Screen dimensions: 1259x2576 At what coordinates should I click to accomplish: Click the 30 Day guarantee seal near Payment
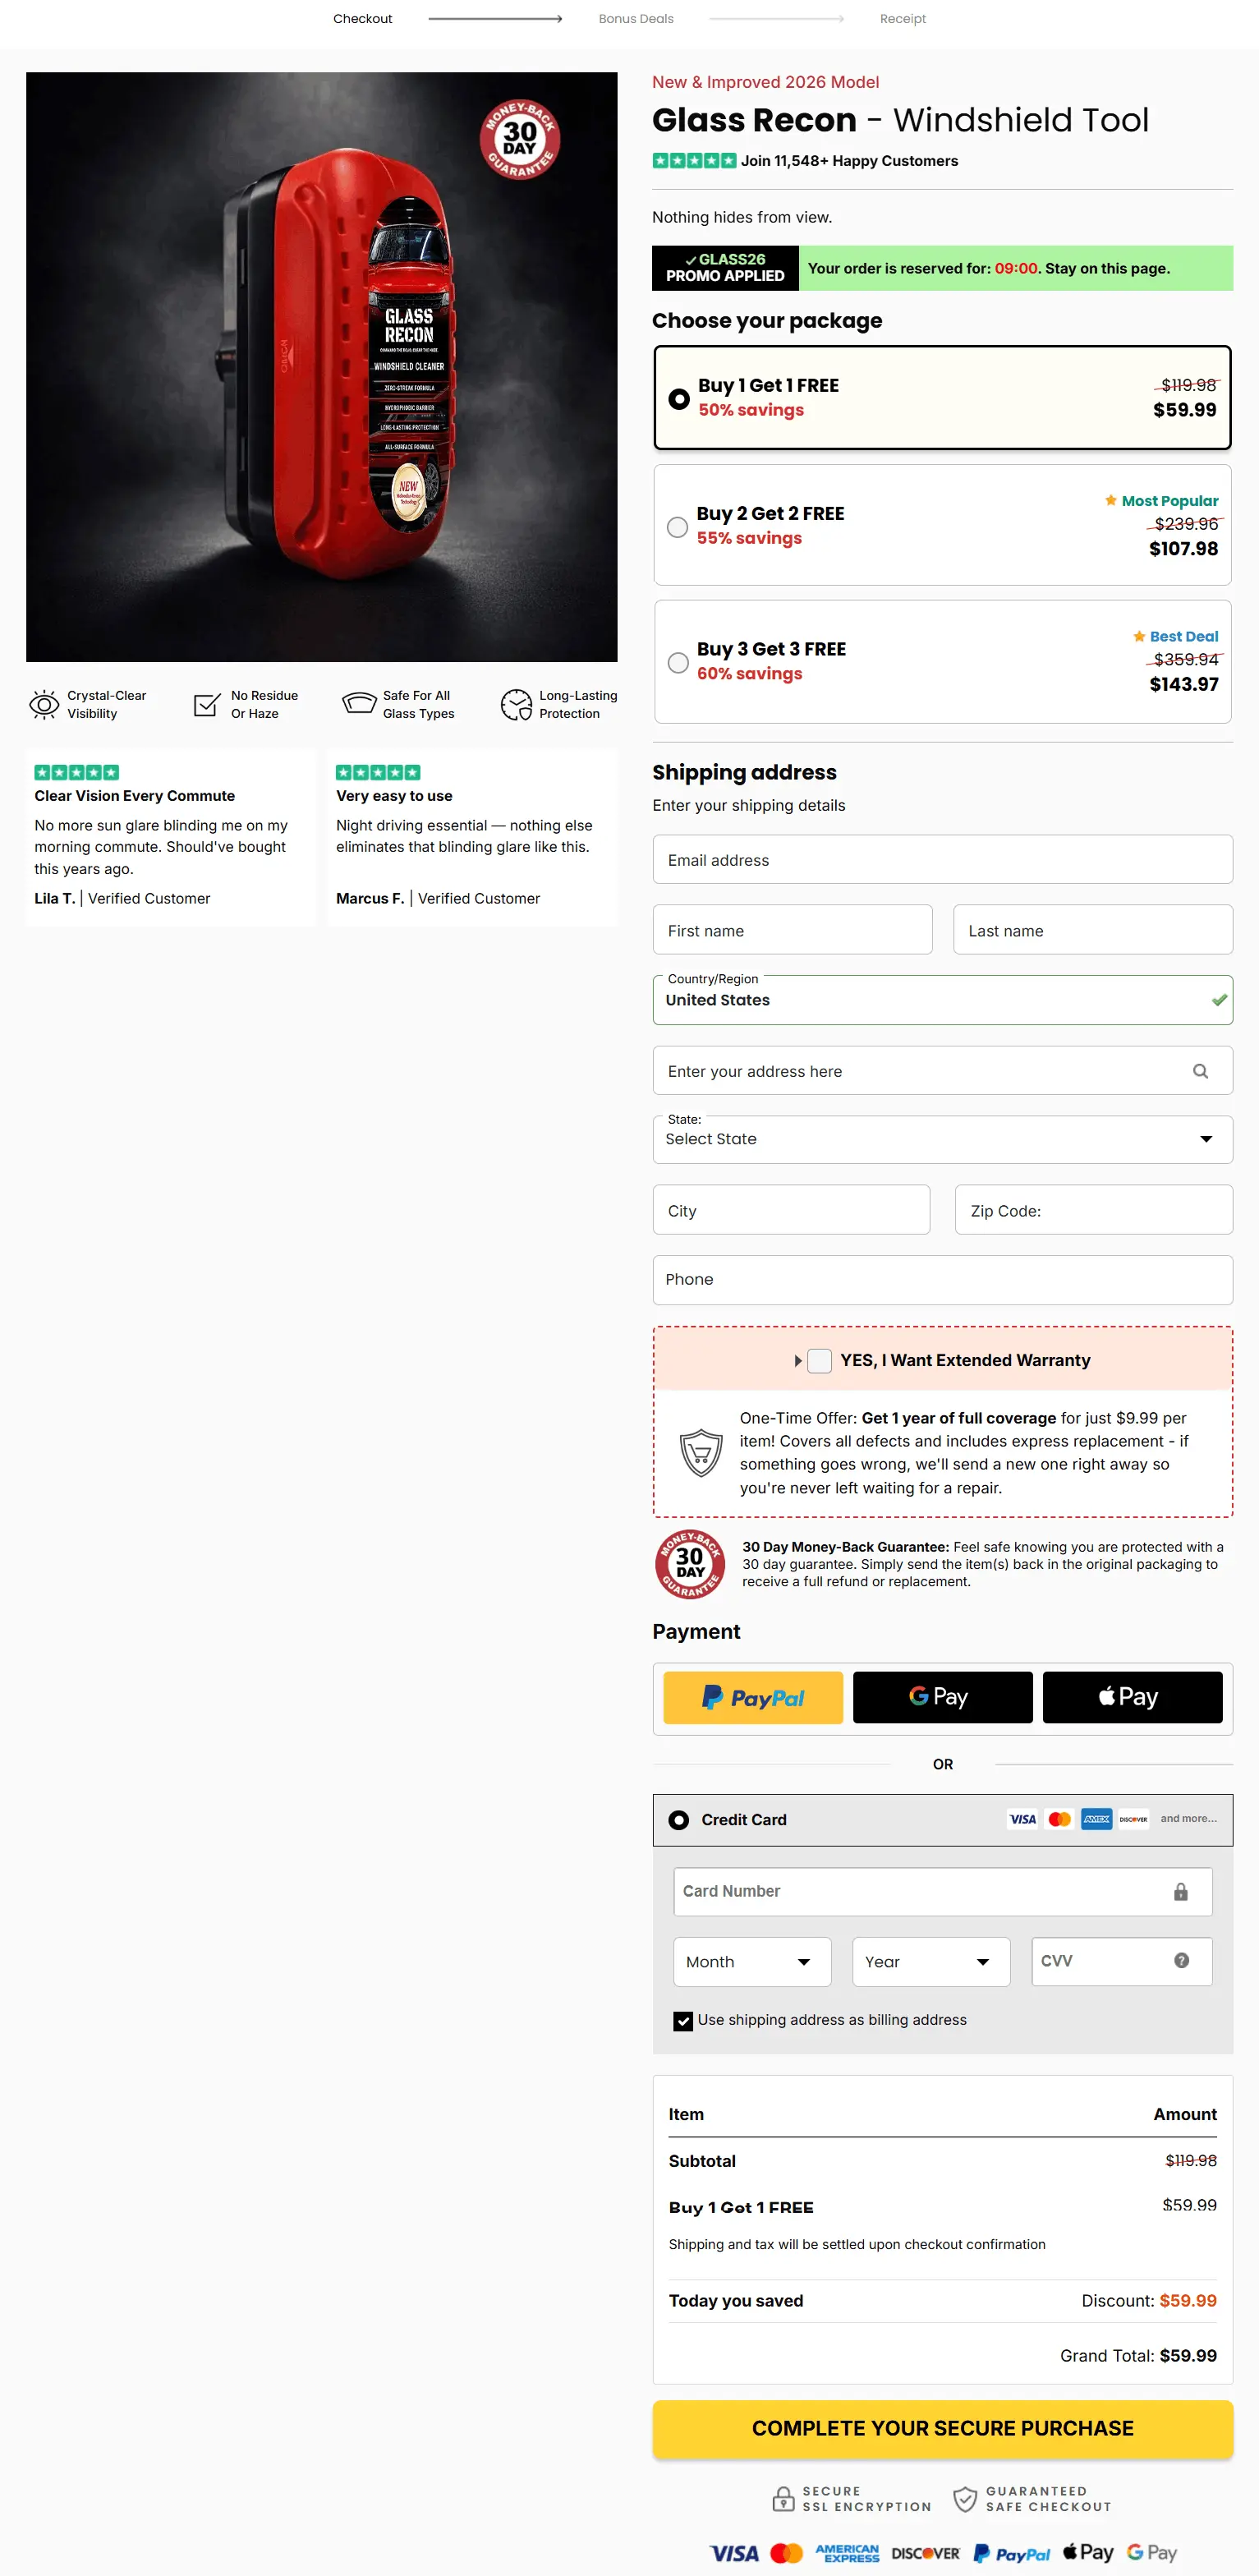pyautogui.click(x=690, y=1564)
